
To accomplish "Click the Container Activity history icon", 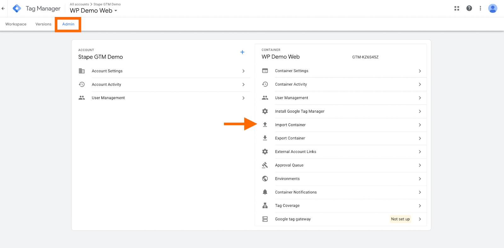I will (265, 84).
